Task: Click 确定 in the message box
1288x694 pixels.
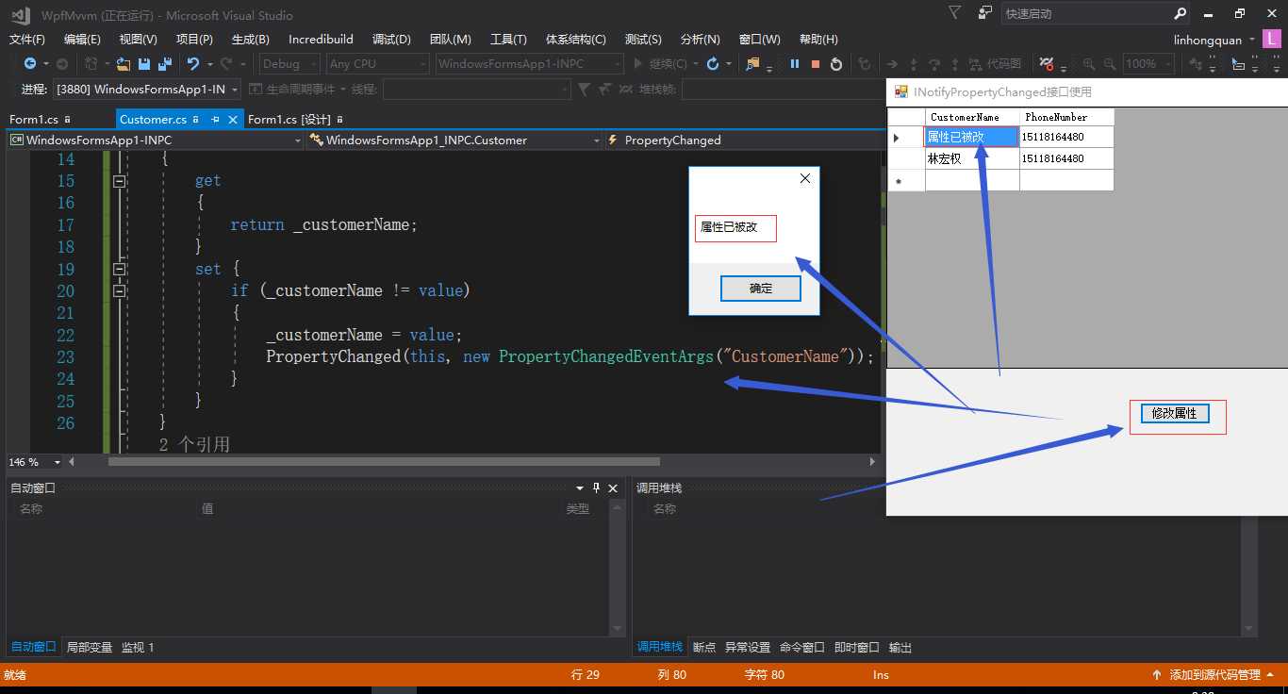Action: click(761, 289)
